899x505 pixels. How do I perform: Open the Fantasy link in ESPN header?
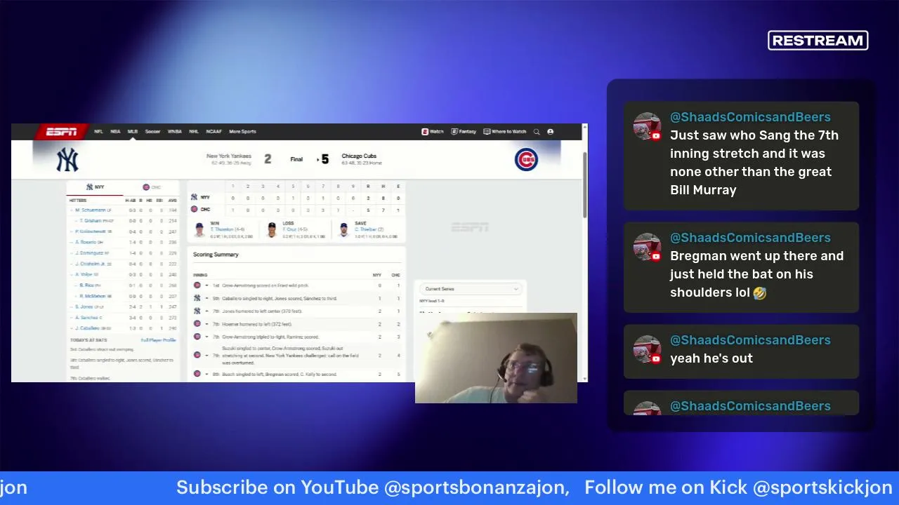[464, 132]
